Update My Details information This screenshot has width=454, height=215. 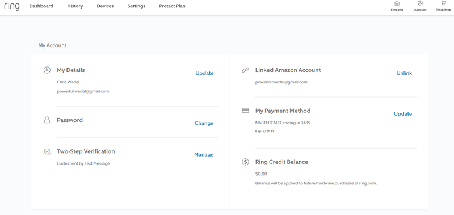pos(204,73)
